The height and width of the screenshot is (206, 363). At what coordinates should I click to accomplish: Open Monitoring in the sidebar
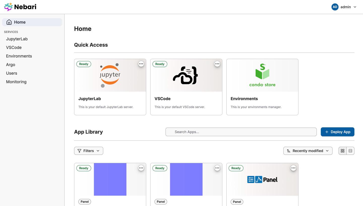[x=16, y=82]
